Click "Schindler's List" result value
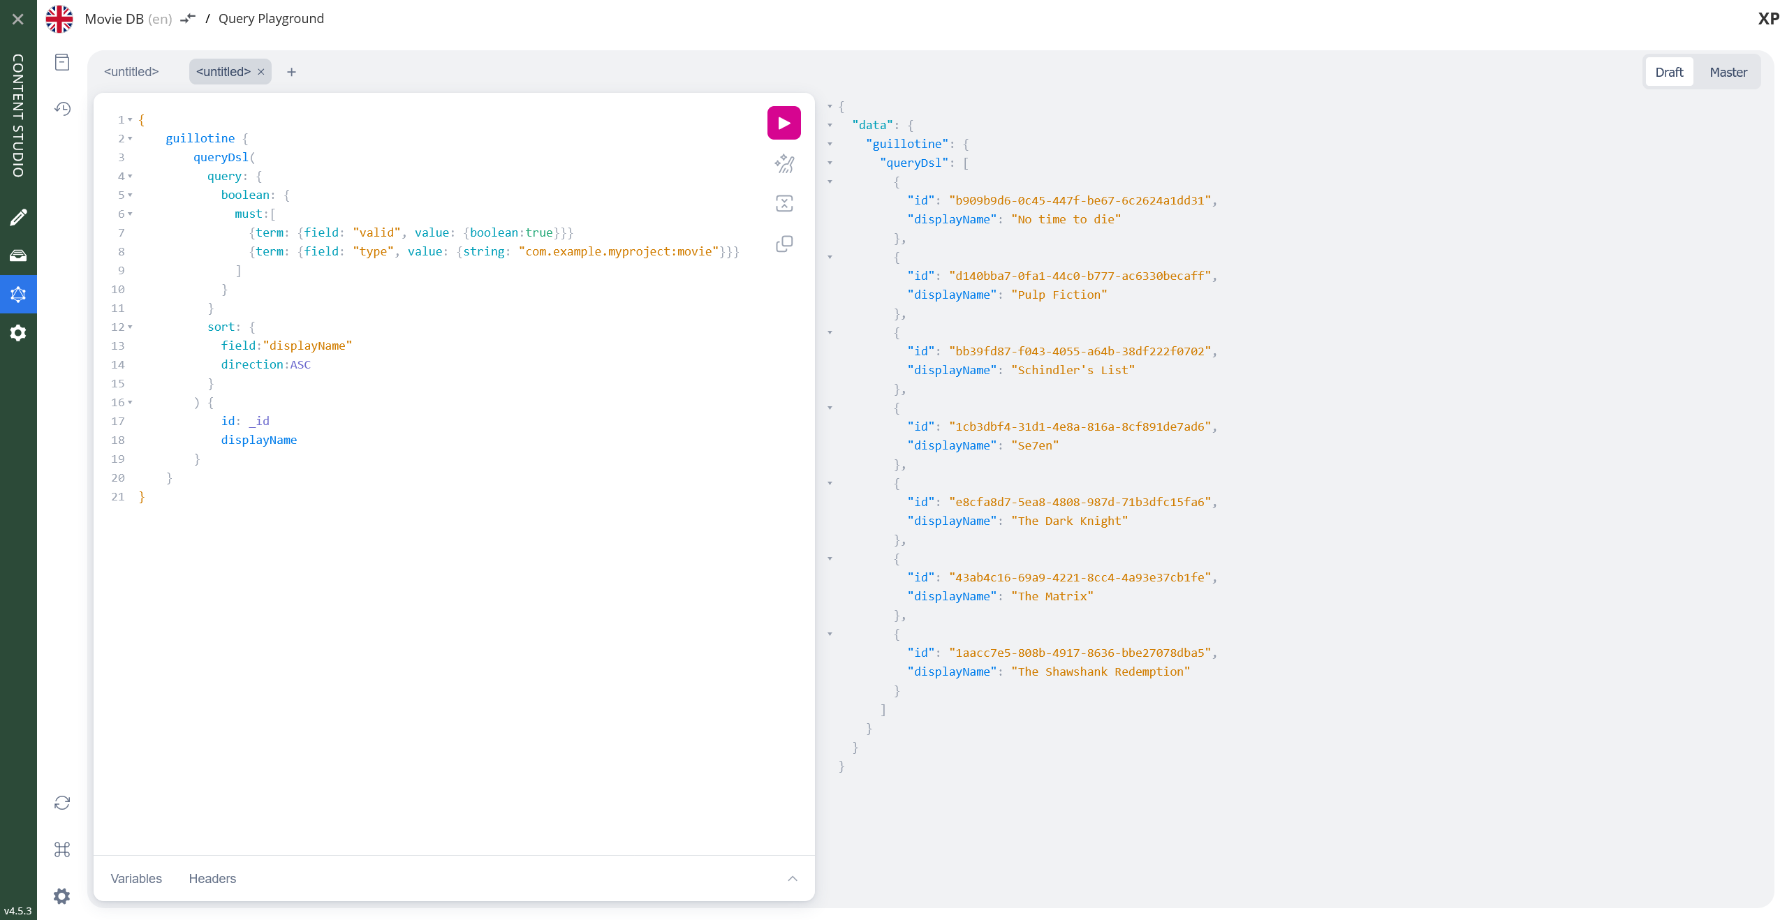The width and height of the screenshot is (1787, 920). 1073,370
